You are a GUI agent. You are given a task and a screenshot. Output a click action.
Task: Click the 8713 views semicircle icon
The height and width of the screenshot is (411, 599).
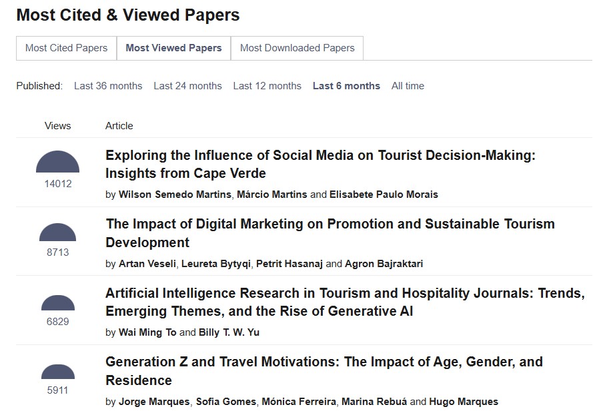pyautogui.click(x=57, y=232)
